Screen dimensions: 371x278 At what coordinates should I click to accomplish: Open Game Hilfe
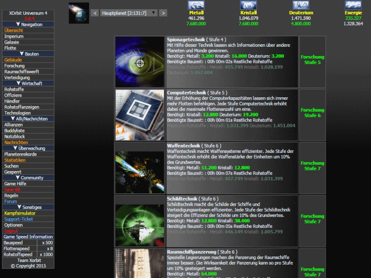pos(15,183)
